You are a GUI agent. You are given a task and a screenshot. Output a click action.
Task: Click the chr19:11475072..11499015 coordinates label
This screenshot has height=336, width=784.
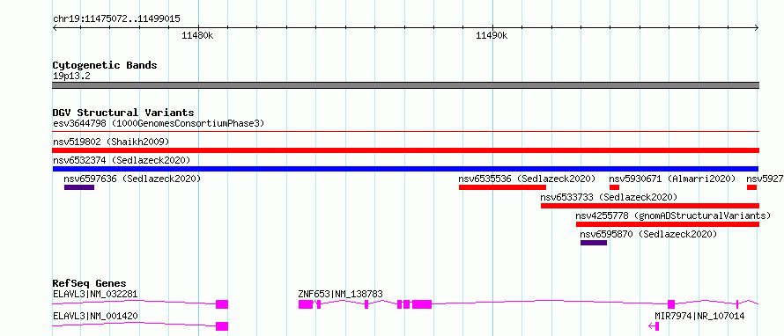[x=116, y=19]
